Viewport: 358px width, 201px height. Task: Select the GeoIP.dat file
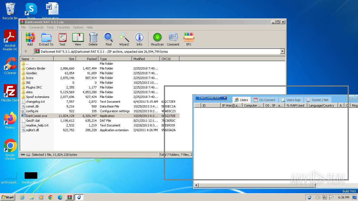(33, 121)
